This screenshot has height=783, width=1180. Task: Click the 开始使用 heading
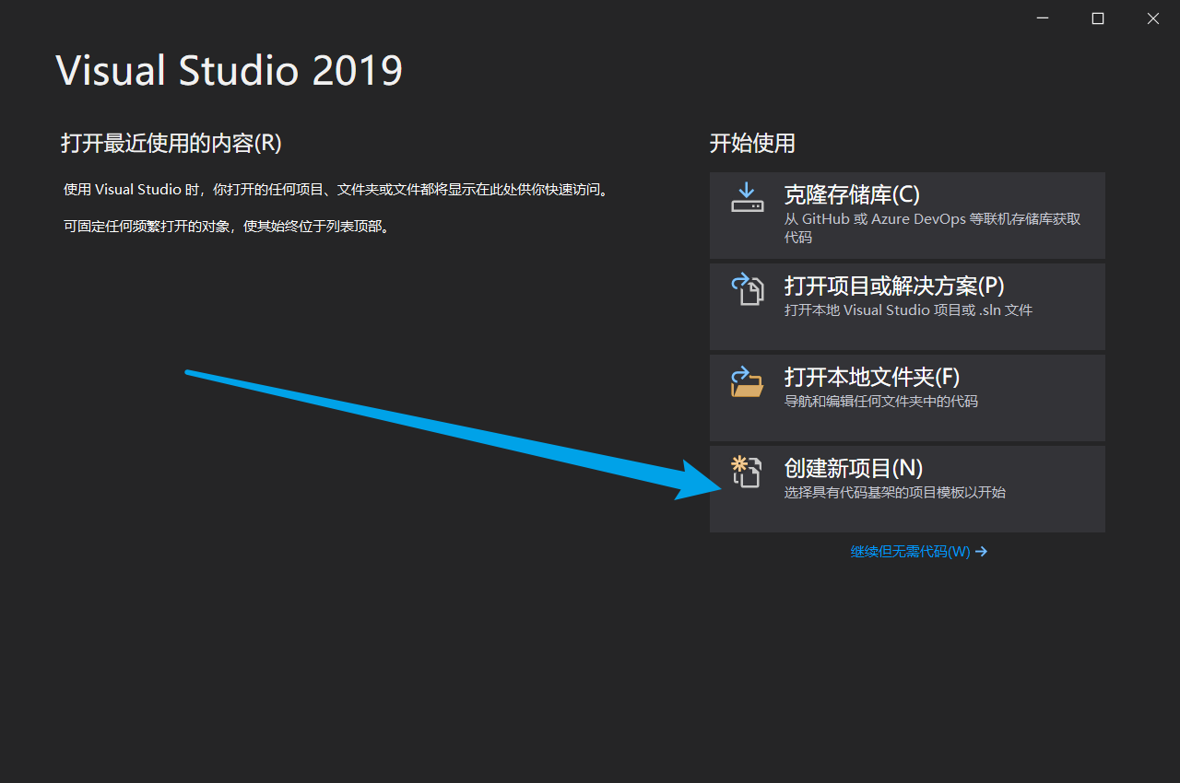click(752, 143)
